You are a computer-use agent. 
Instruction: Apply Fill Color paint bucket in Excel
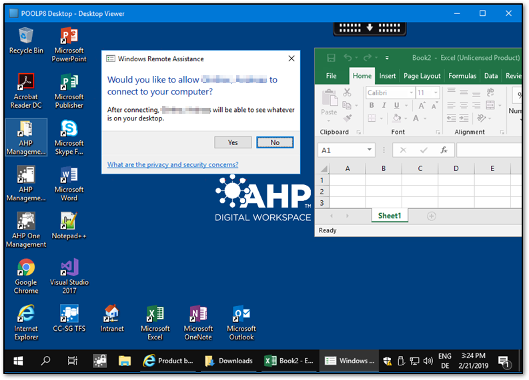tap(398, 118)
